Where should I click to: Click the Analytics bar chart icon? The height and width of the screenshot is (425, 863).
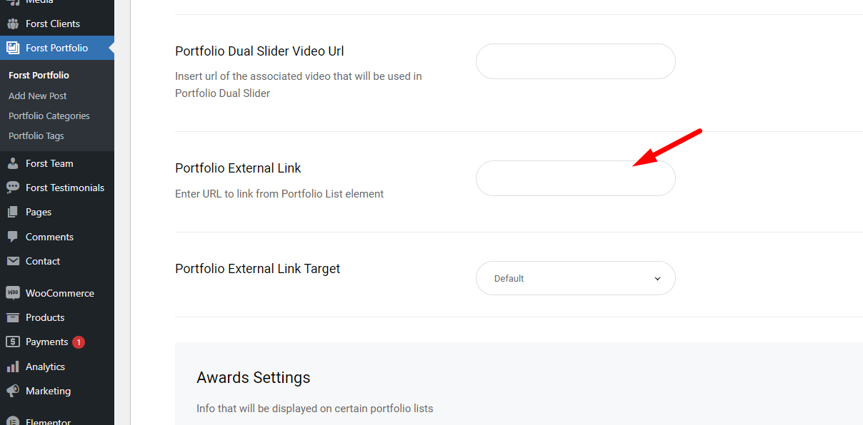click(x=13, y=367)
